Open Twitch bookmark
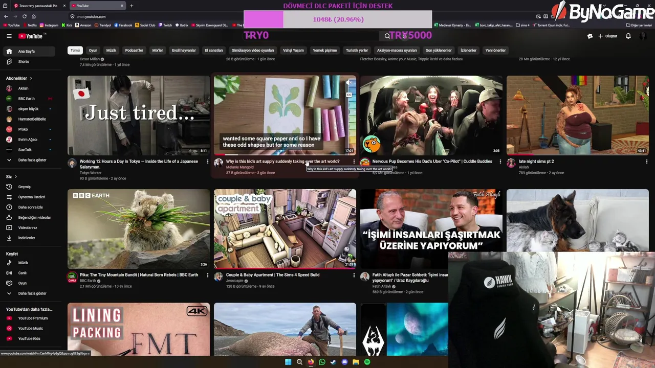The image size is (655, 368). tap(165, 25)
